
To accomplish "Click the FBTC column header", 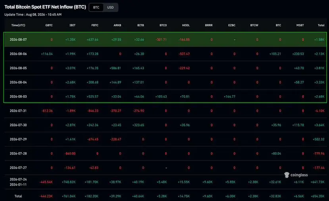I will point(95,25).
